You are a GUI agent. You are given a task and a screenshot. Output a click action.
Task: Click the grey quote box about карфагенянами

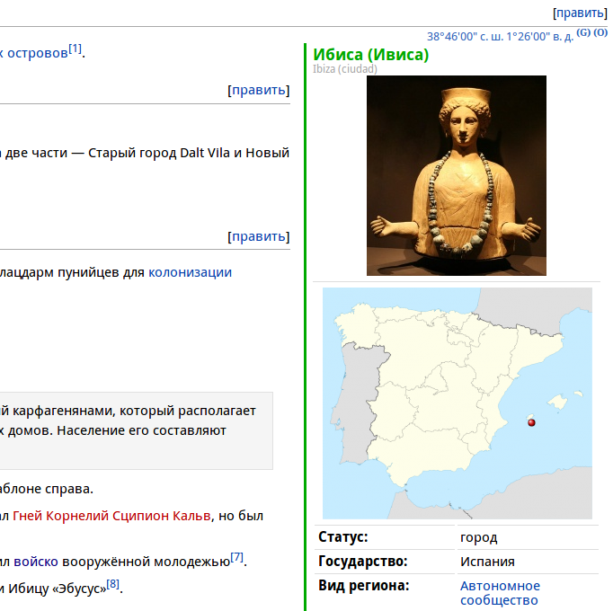pyautogui.click(x=135, y=431)
